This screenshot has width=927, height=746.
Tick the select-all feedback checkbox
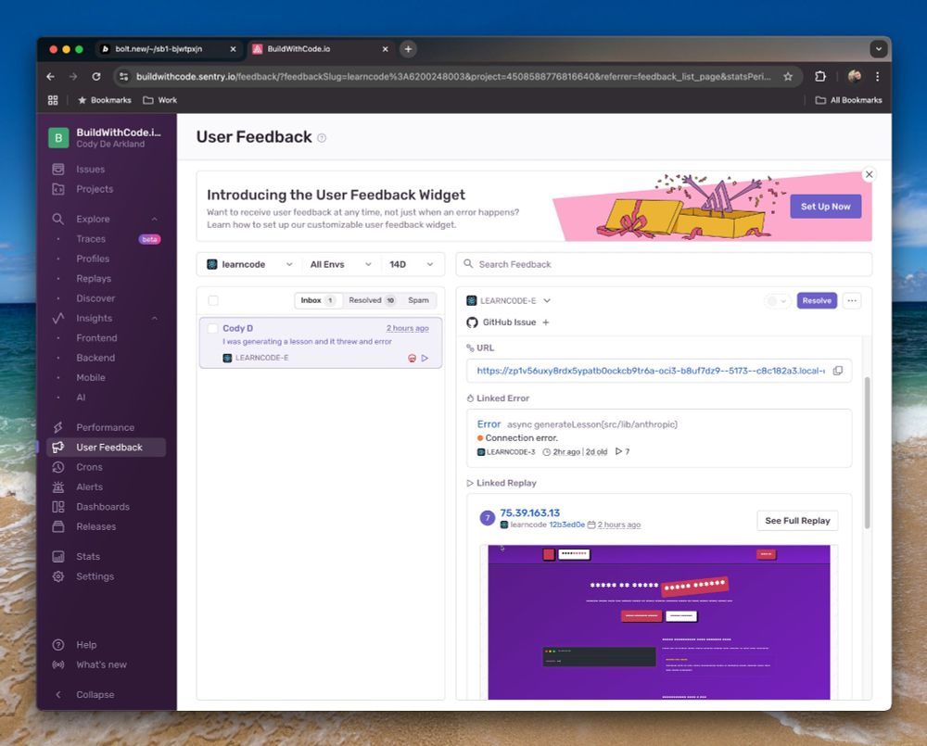click(213, 300)
